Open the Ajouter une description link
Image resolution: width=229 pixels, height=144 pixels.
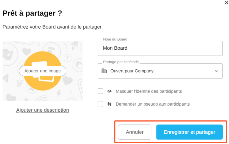pyautogui.click(x=43, y=110)
